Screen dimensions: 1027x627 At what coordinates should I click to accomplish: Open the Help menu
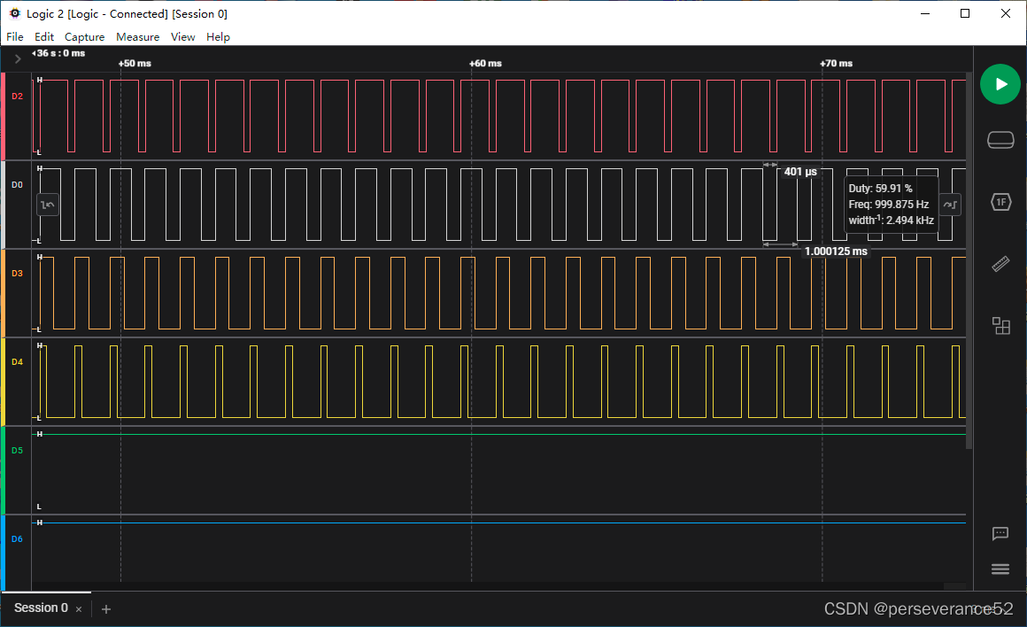pos(218,37)
